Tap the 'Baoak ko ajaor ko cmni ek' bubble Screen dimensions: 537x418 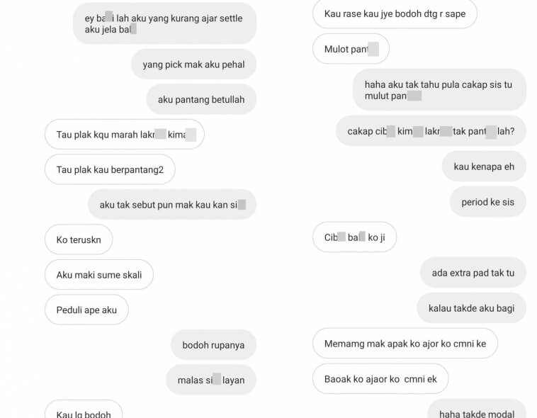tap(380, 379)
